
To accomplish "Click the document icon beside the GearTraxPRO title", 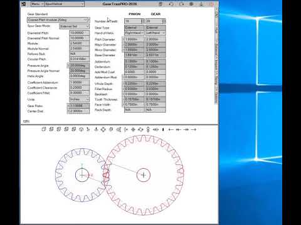I will point(161,4).
